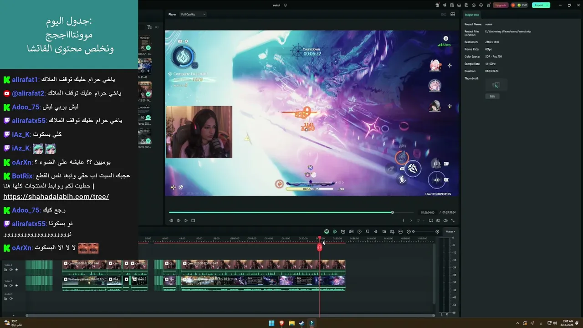
Task: Open Brave browser from the taskbar
Action: click(281, 323)
